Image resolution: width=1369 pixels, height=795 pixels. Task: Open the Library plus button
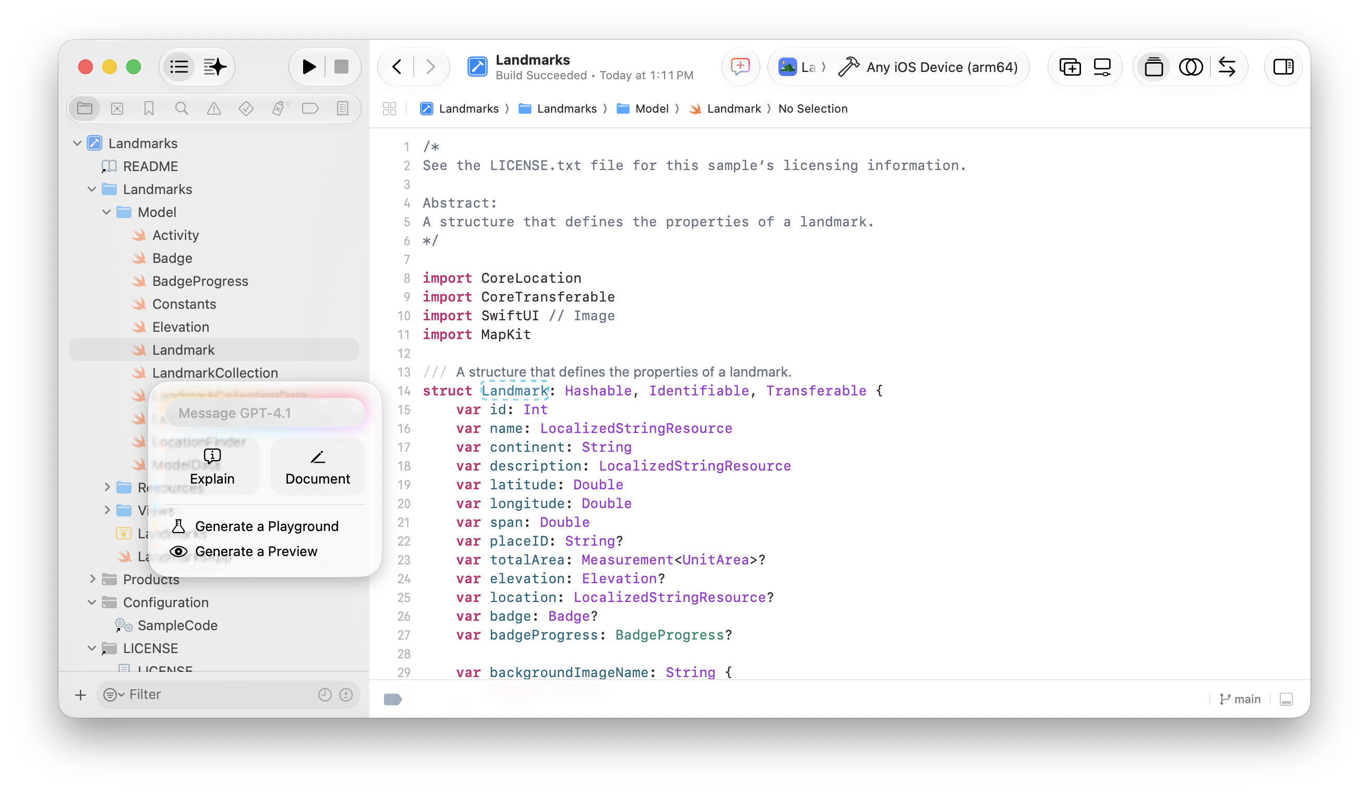click(x=1070, y=67)
